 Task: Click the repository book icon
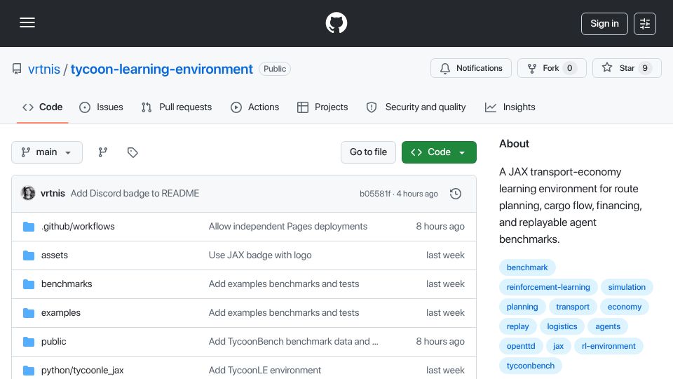17,69
